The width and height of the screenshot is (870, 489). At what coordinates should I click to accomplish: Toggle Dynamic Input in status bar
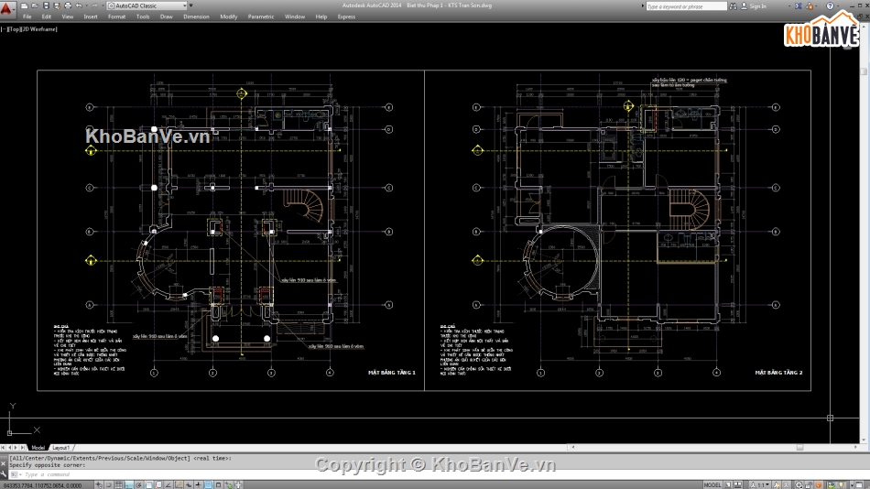(x=189, y=484)
